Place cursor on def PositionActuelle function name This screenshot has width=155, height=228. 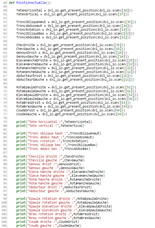[x=31, y=3]
